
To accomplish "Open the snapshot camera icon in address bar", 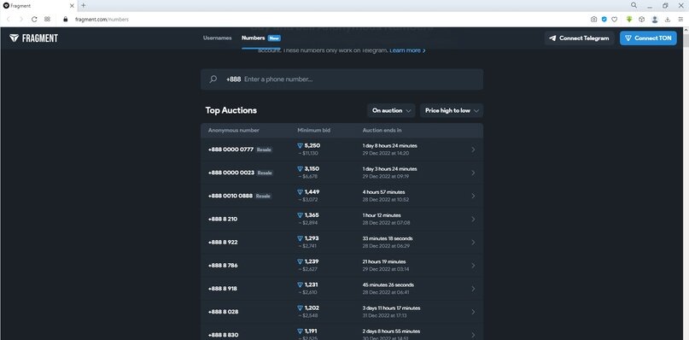I will point(593,20).
